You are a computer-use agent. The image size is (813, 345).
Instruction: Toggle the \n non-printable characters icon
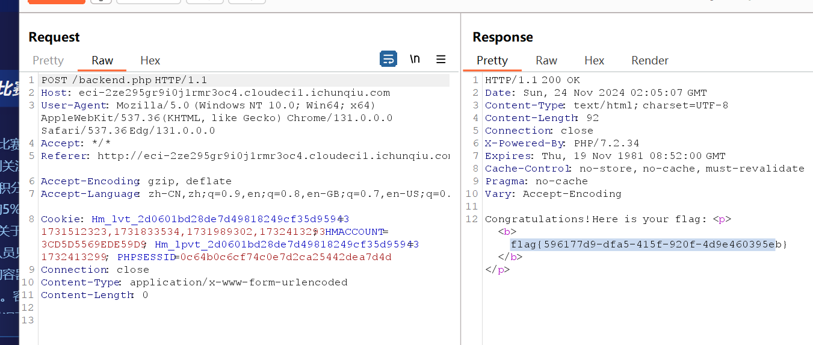click(x=415, y=59)
